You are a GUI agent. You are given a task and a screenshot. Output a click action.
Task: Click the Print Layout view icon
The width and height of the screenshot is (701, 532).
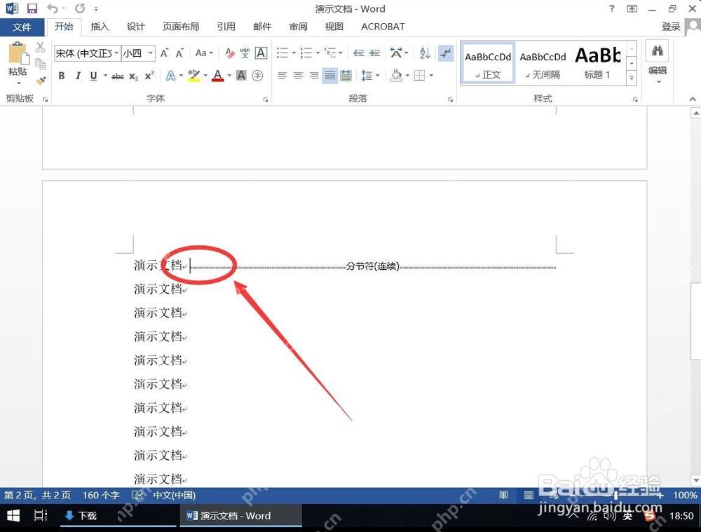point(529,495)
